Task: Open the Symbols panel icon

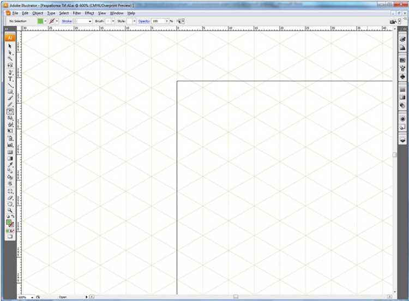Action: click(x=402, y=77)
